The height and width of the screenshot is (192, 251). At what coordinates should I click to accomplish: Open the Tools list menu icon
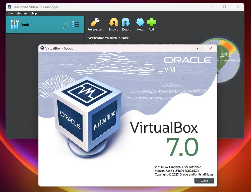coord(76,25)
